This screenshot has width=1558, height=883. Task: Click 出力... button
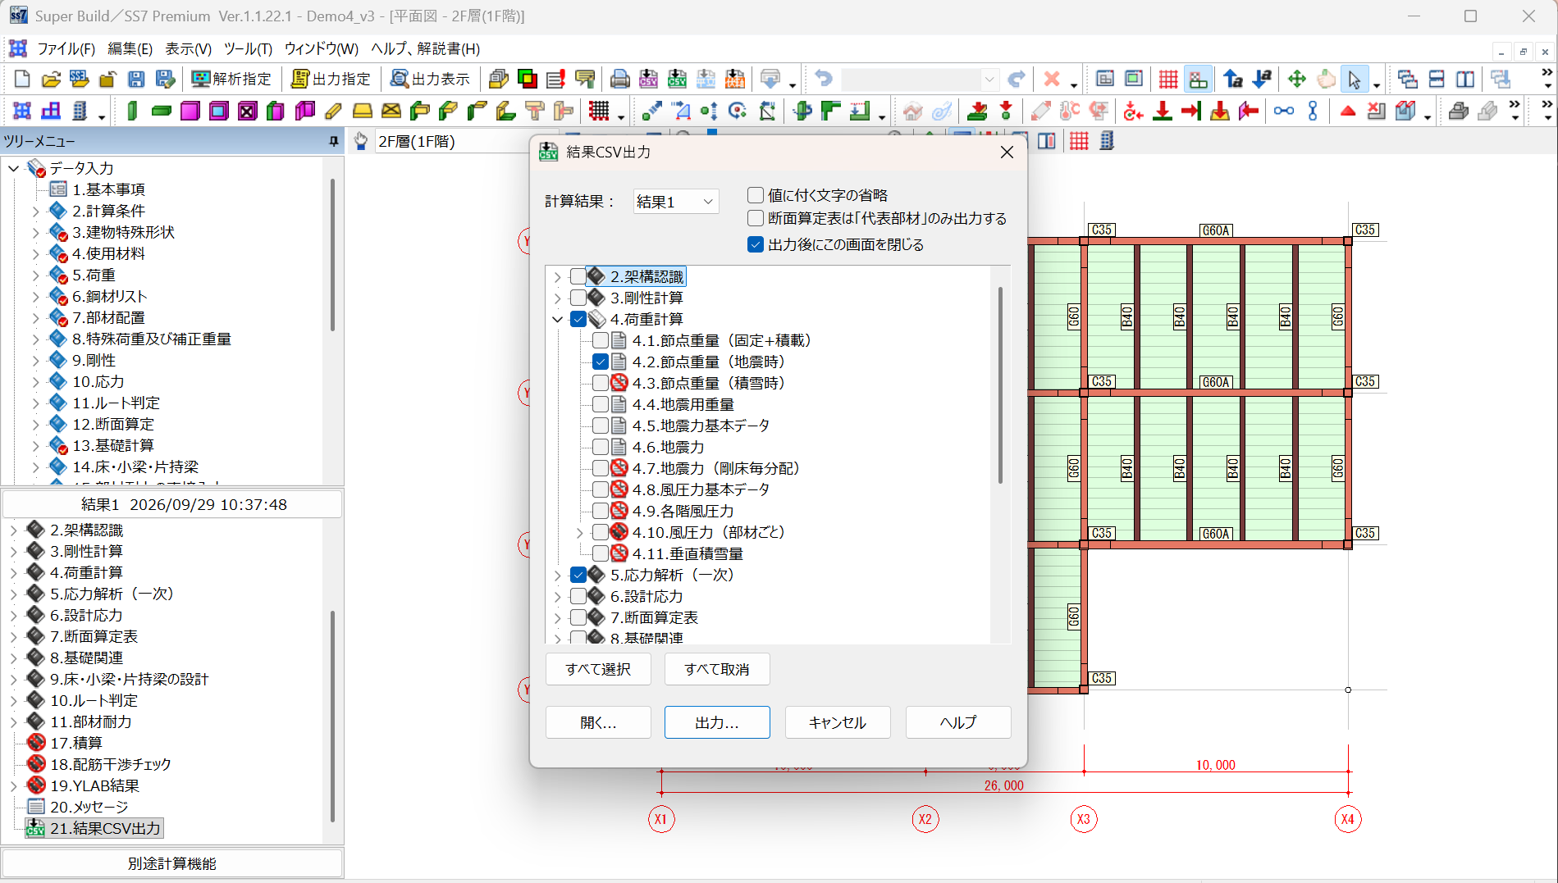click(717, 722)
